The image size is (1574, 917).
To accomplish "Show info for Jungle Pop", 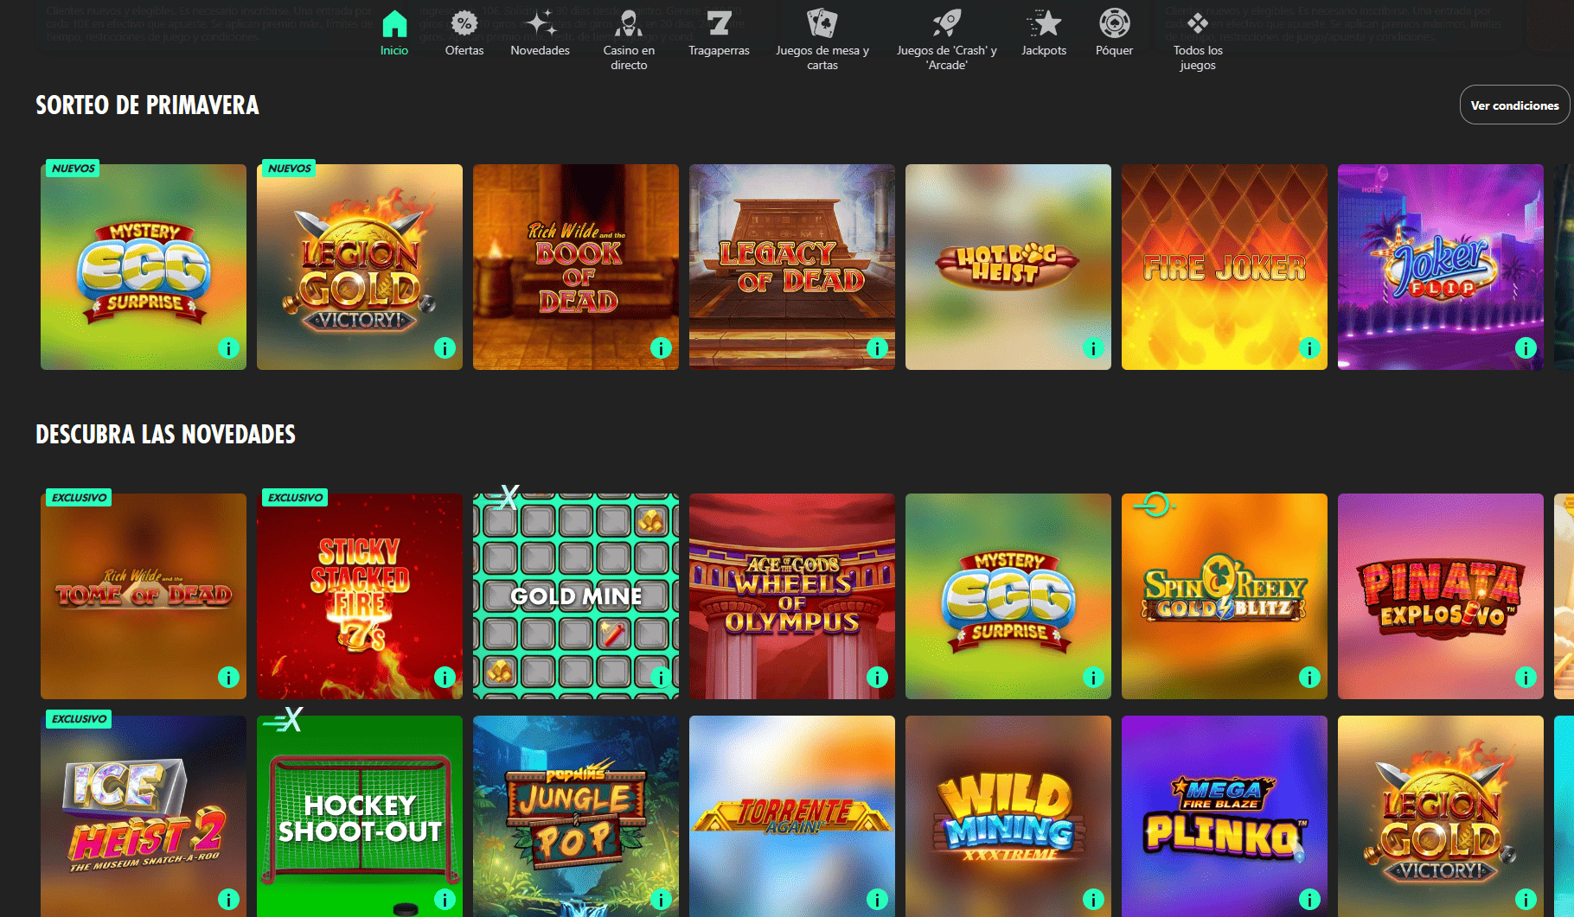I will (x=661, y=899).
